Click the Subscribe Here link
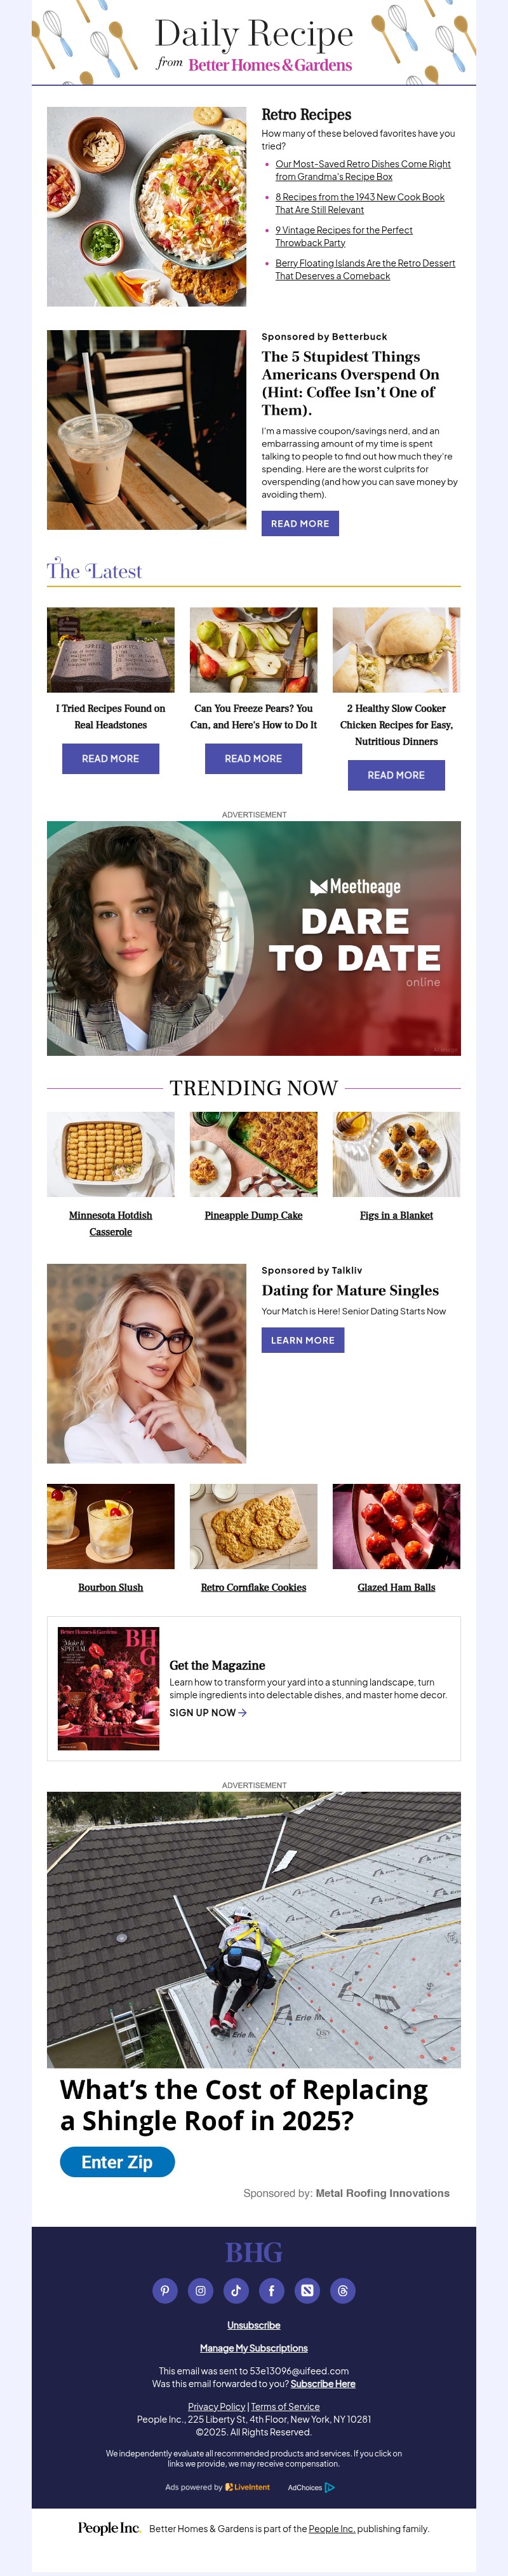 point(323,2383)
